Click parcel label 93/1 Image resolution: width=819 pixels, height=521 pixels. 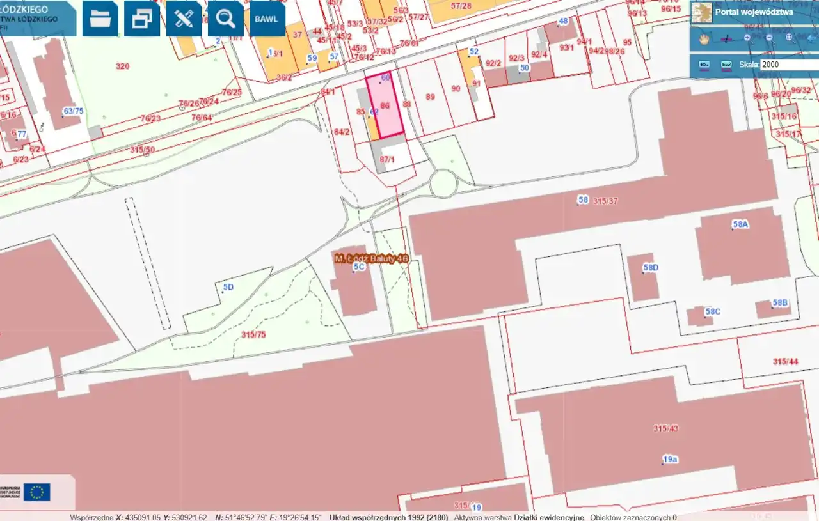(x=567, y=47)
